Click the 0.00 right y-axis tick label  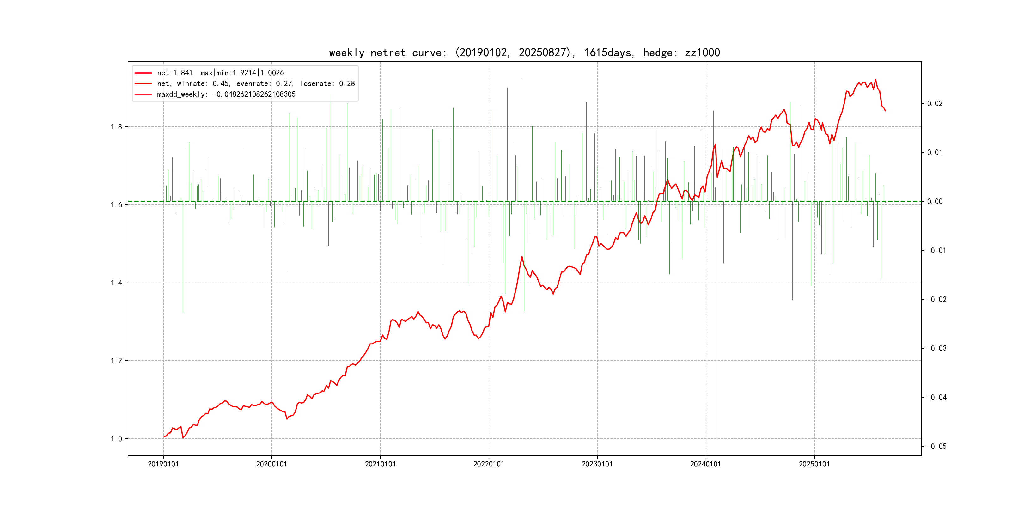point(935,202)
